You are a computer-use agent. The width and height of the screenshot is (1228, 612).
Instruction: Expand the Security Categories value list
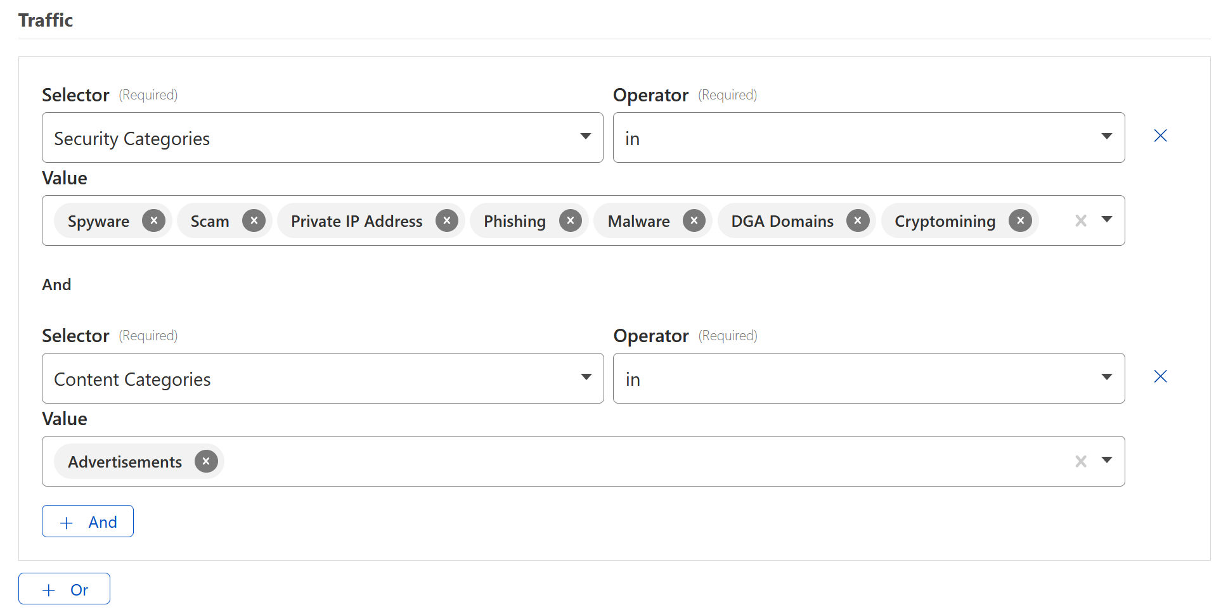(x=1107, y=220)
